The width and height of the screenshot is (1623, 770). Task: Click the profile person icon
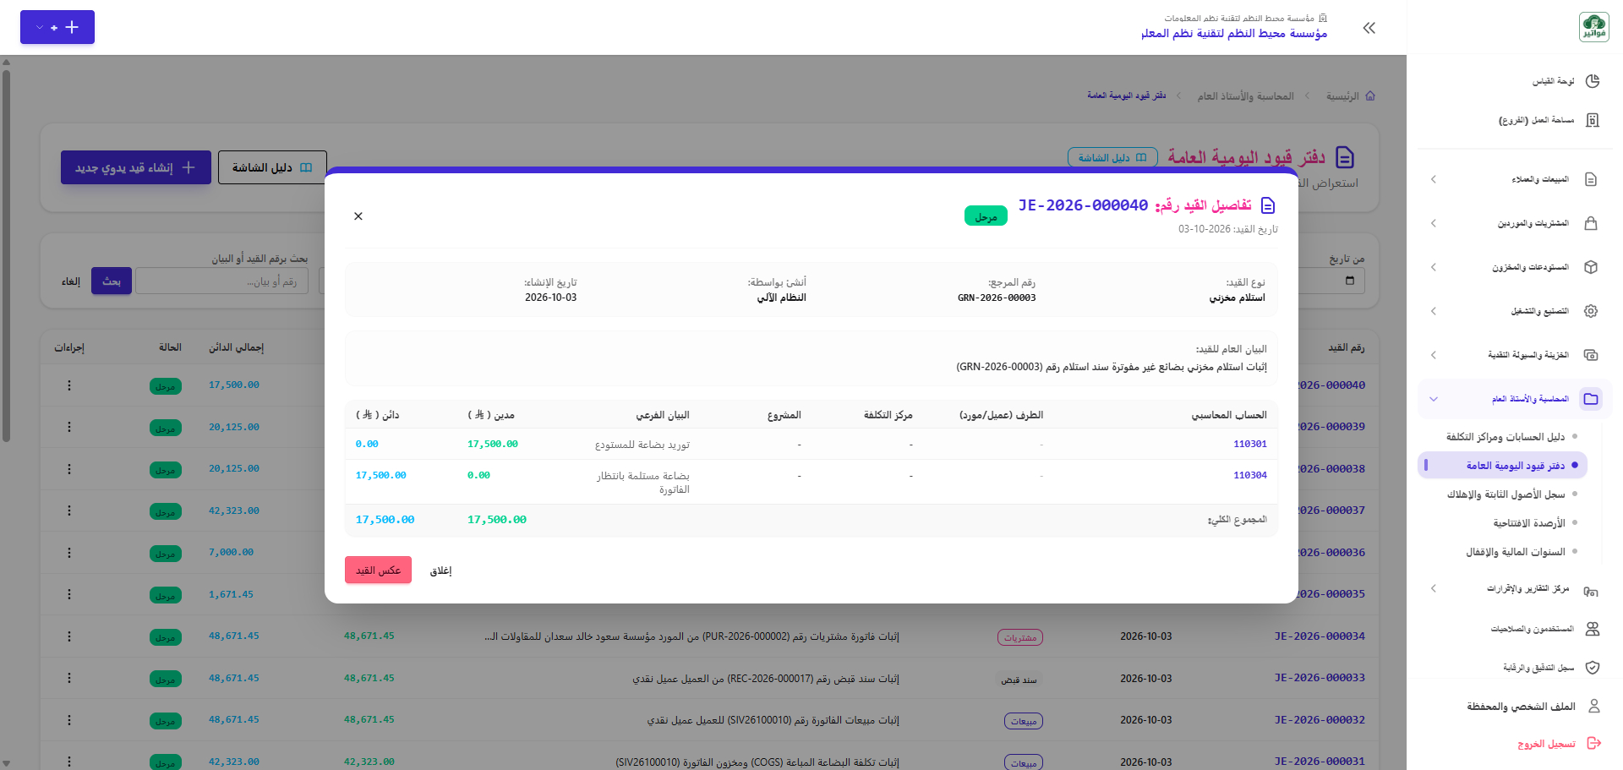tap(1594, 706)
